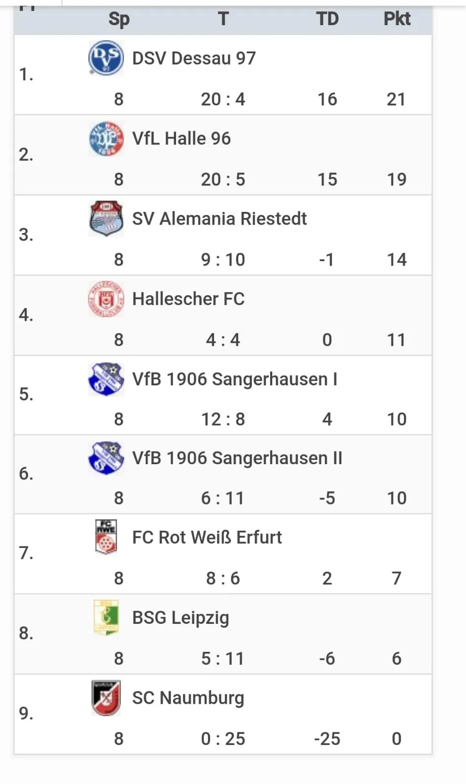Click the FC Rot Weiß Erfurt logo
Viewport: 466px width, 784px height.
pyautogui.click(x=106, y=537)
